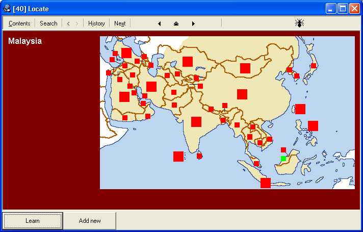Click the forward chevron beside History

tap(76, 23)
